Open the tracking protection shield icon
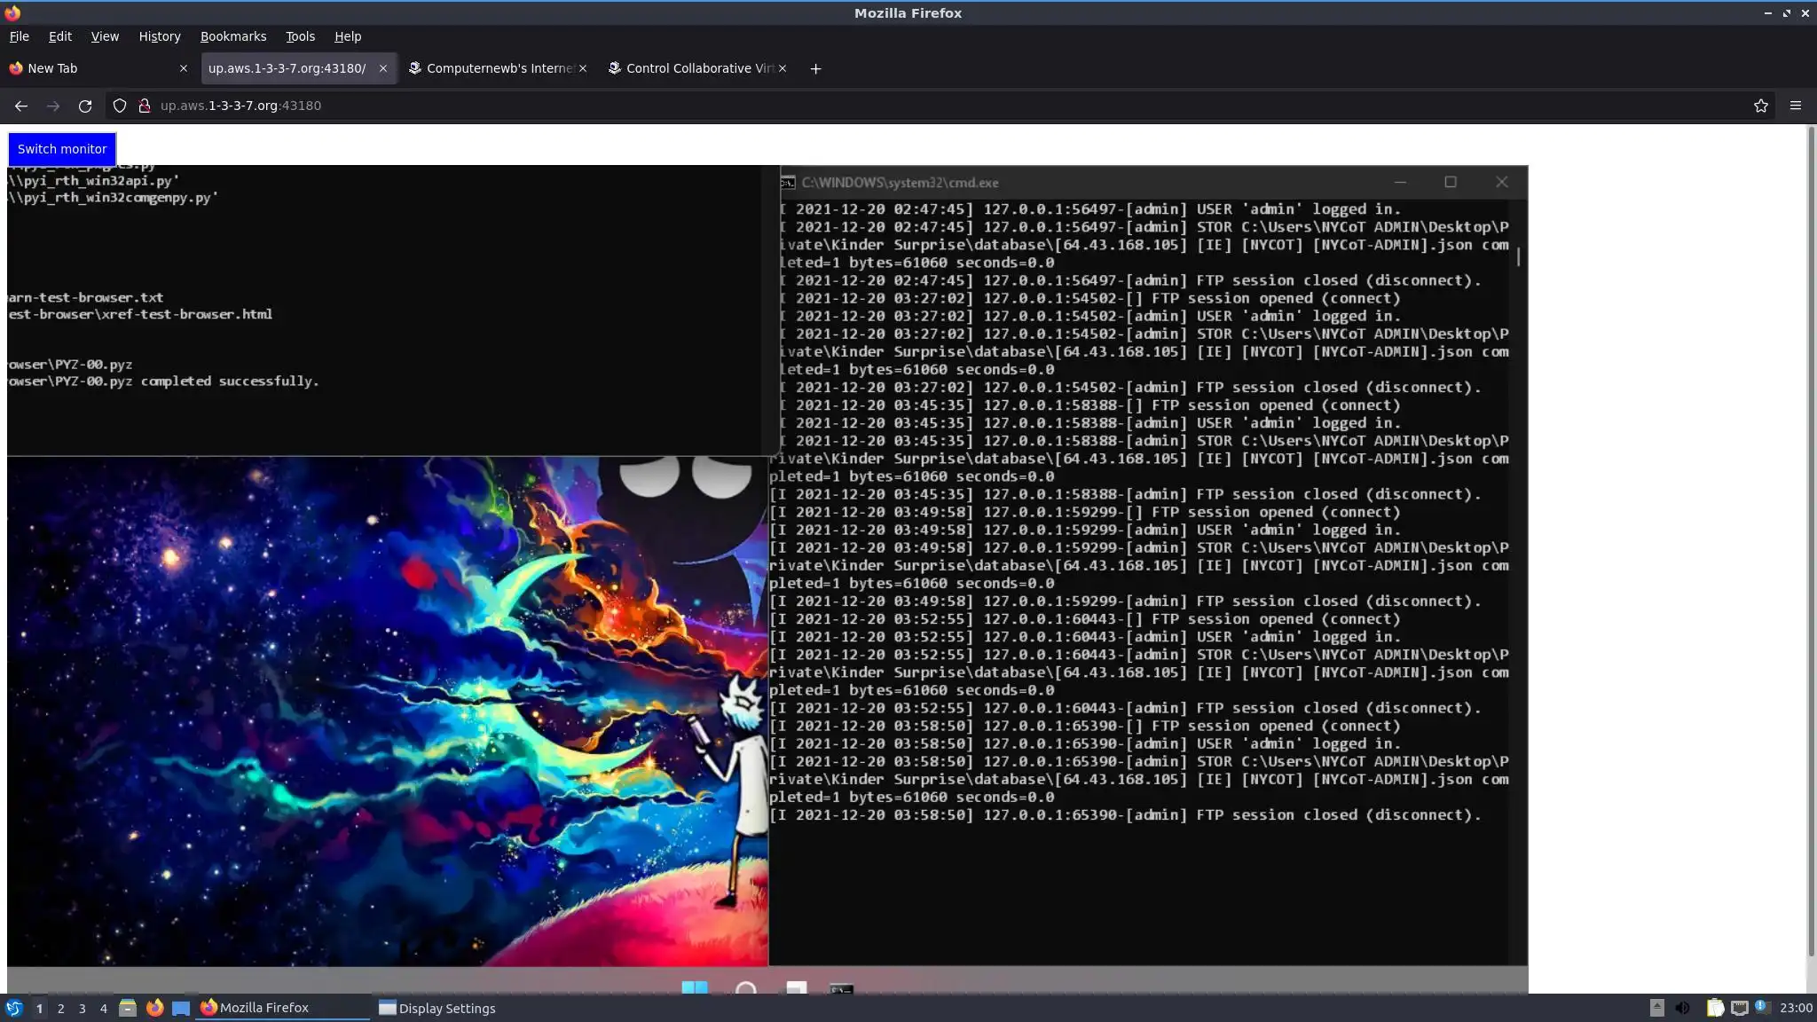 coord(120,106)
